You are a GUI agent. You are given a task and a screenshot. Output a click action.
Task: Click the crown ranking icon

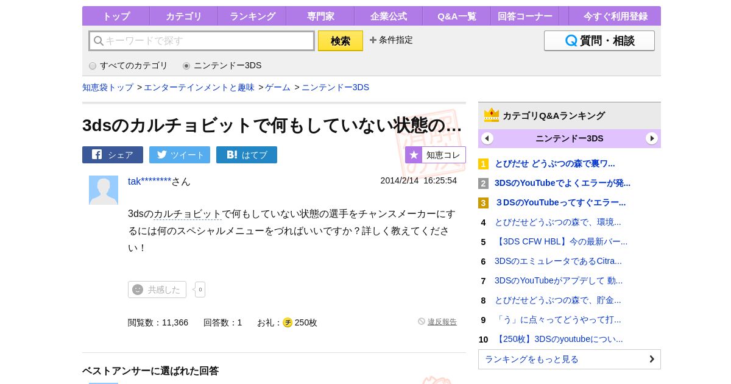pos(492,115)
